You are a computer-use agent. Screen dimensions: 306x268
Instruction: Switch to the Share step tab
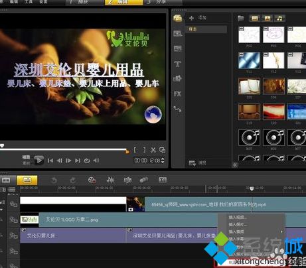[163, 2]
